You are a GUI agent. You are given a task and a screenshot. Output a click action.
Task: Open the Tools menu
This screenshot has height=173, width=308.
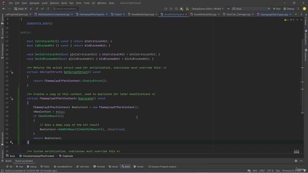coord(87,3)
